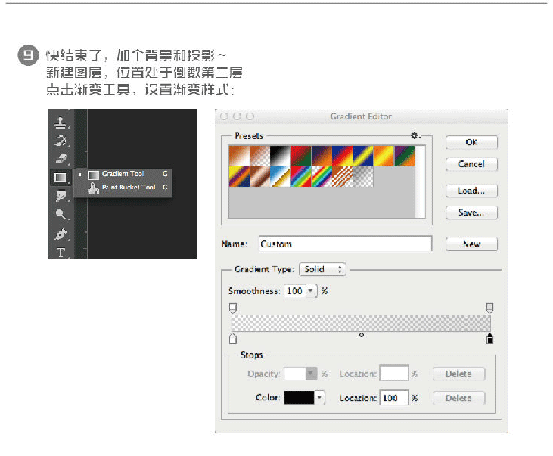Click Cancel in Gradient Editor

click(x=471, y=164)
